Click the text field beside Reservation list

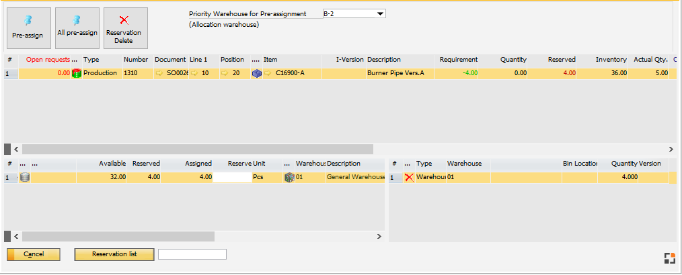(192, 254)
